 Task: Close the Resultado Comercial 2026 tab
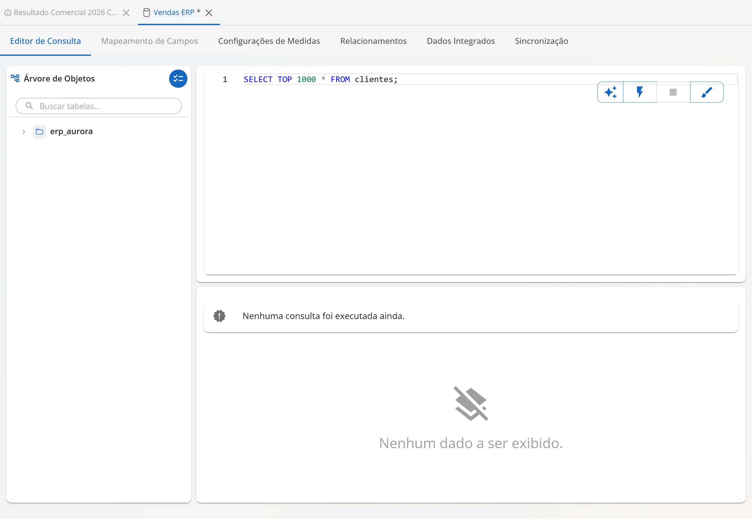[x=126, y=13]
